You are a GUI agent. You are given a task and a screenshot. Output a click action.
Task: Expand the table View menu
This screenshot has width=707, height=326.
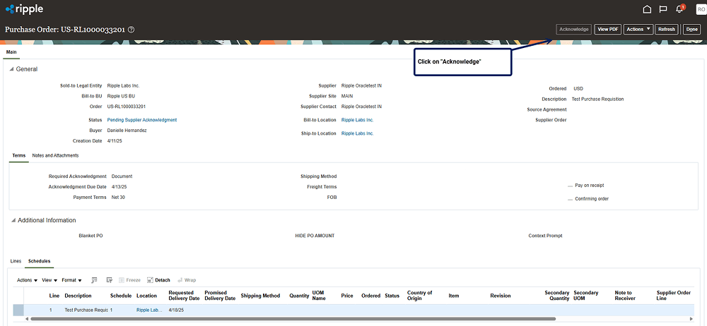(x=49, y=280)
